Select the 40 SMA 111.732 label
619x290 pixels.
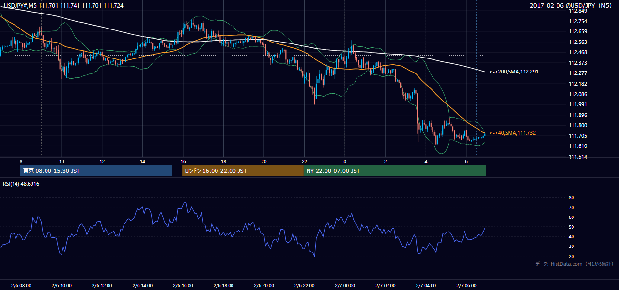pyautogui.click(x=512, y=133)
